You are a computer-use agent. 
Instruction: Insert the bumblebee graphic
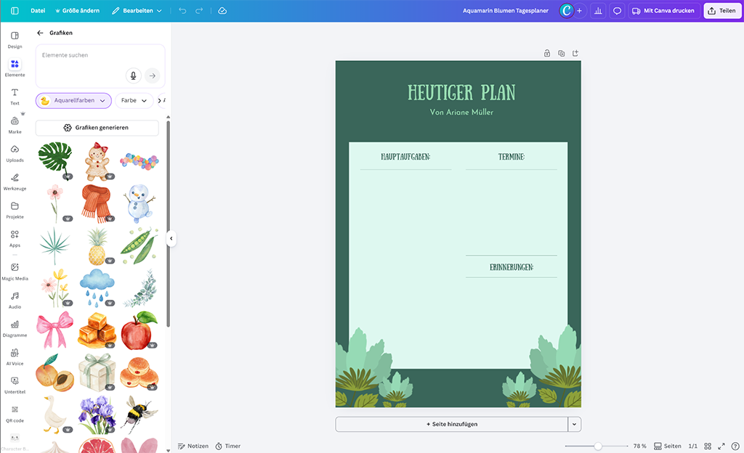pyautogui.click(x=139, y=414)
